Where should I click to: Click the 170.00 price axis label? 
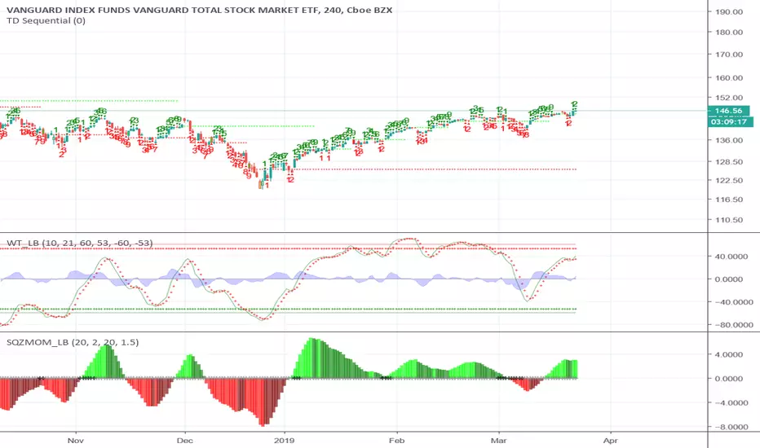729,55
